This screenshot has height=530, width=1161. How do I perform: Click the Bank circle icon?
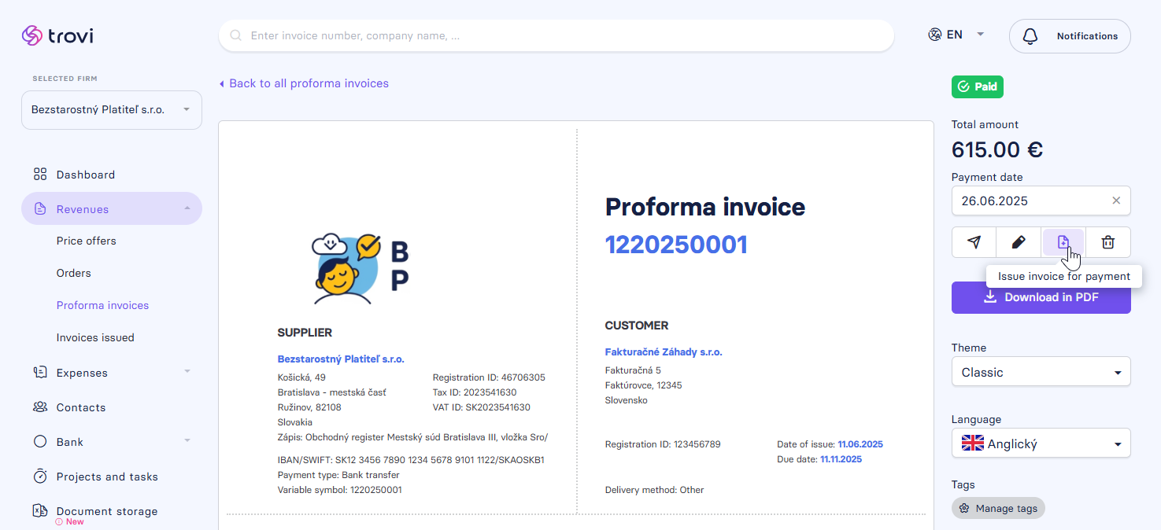coord(40,442)
